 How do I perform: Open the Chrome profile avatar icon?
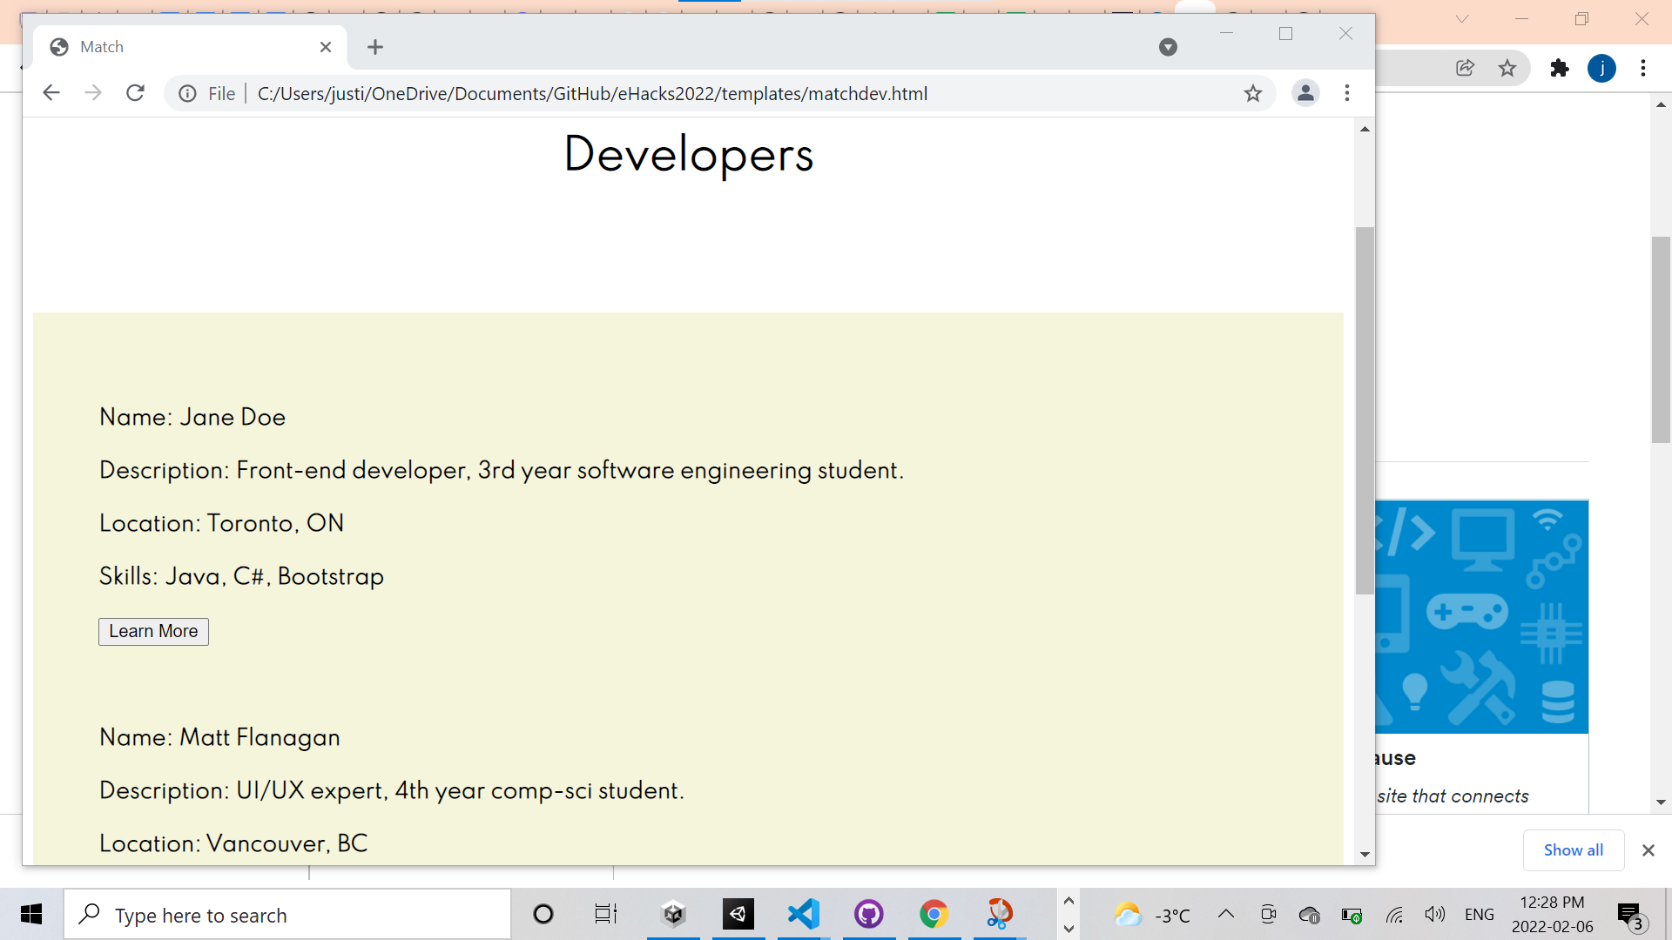tap(1305, 93)
